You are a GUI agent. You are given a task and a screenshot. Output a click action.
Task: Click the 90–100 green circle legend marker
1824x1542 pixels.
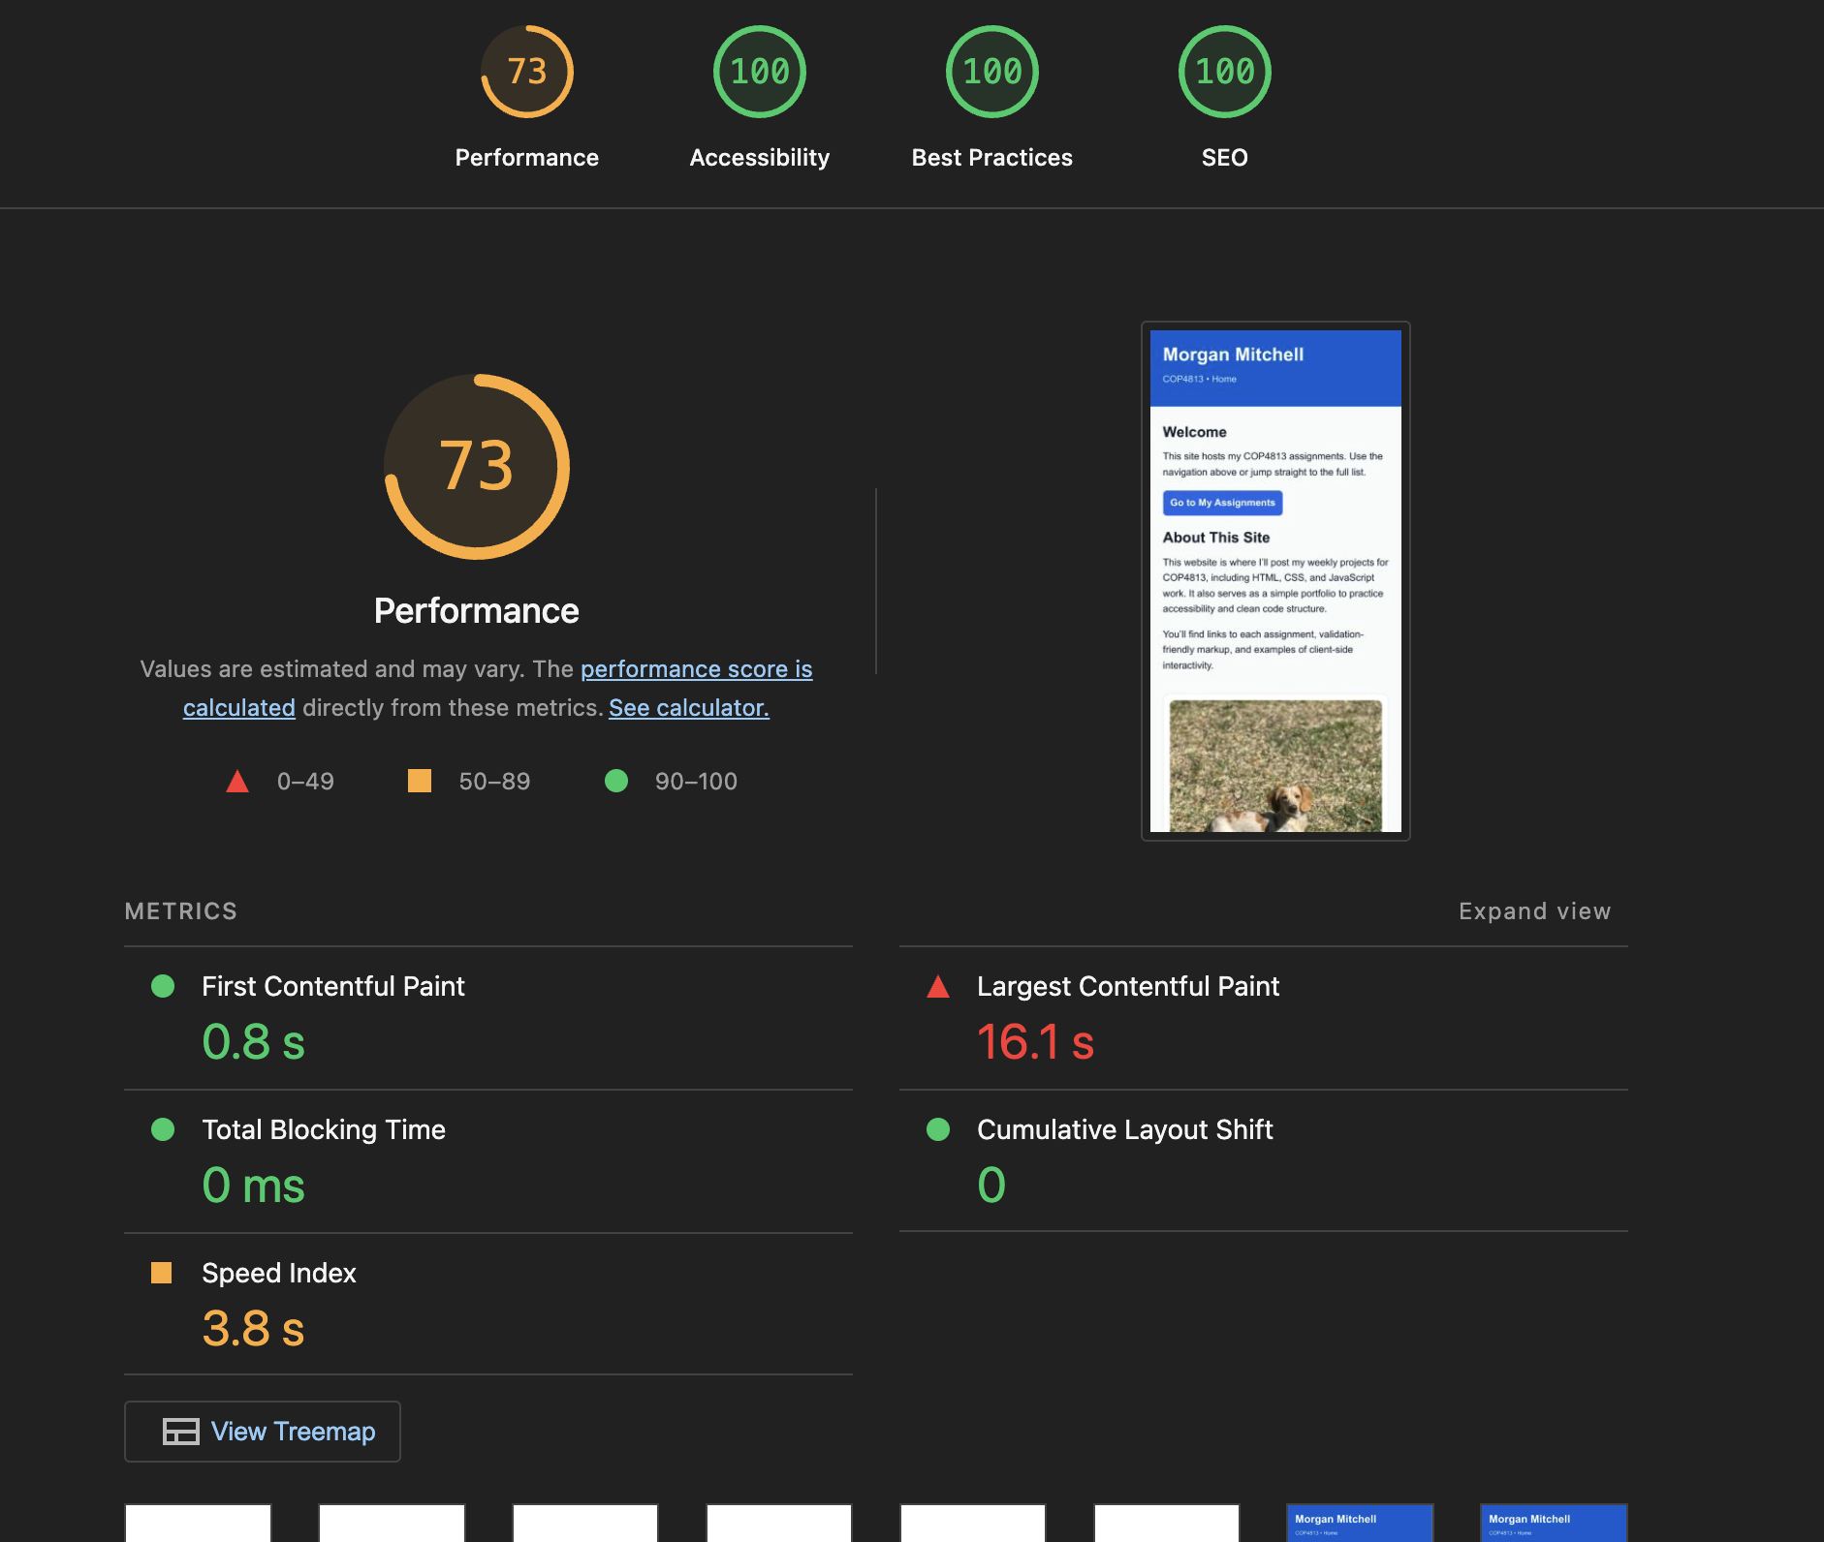(x=617, y=781)
